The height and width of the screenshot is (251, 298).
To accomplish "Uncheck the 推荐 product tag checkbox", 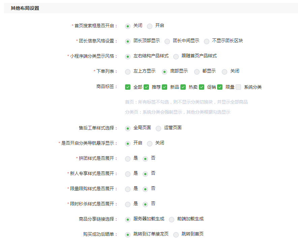I will click(x=146, y=87).
